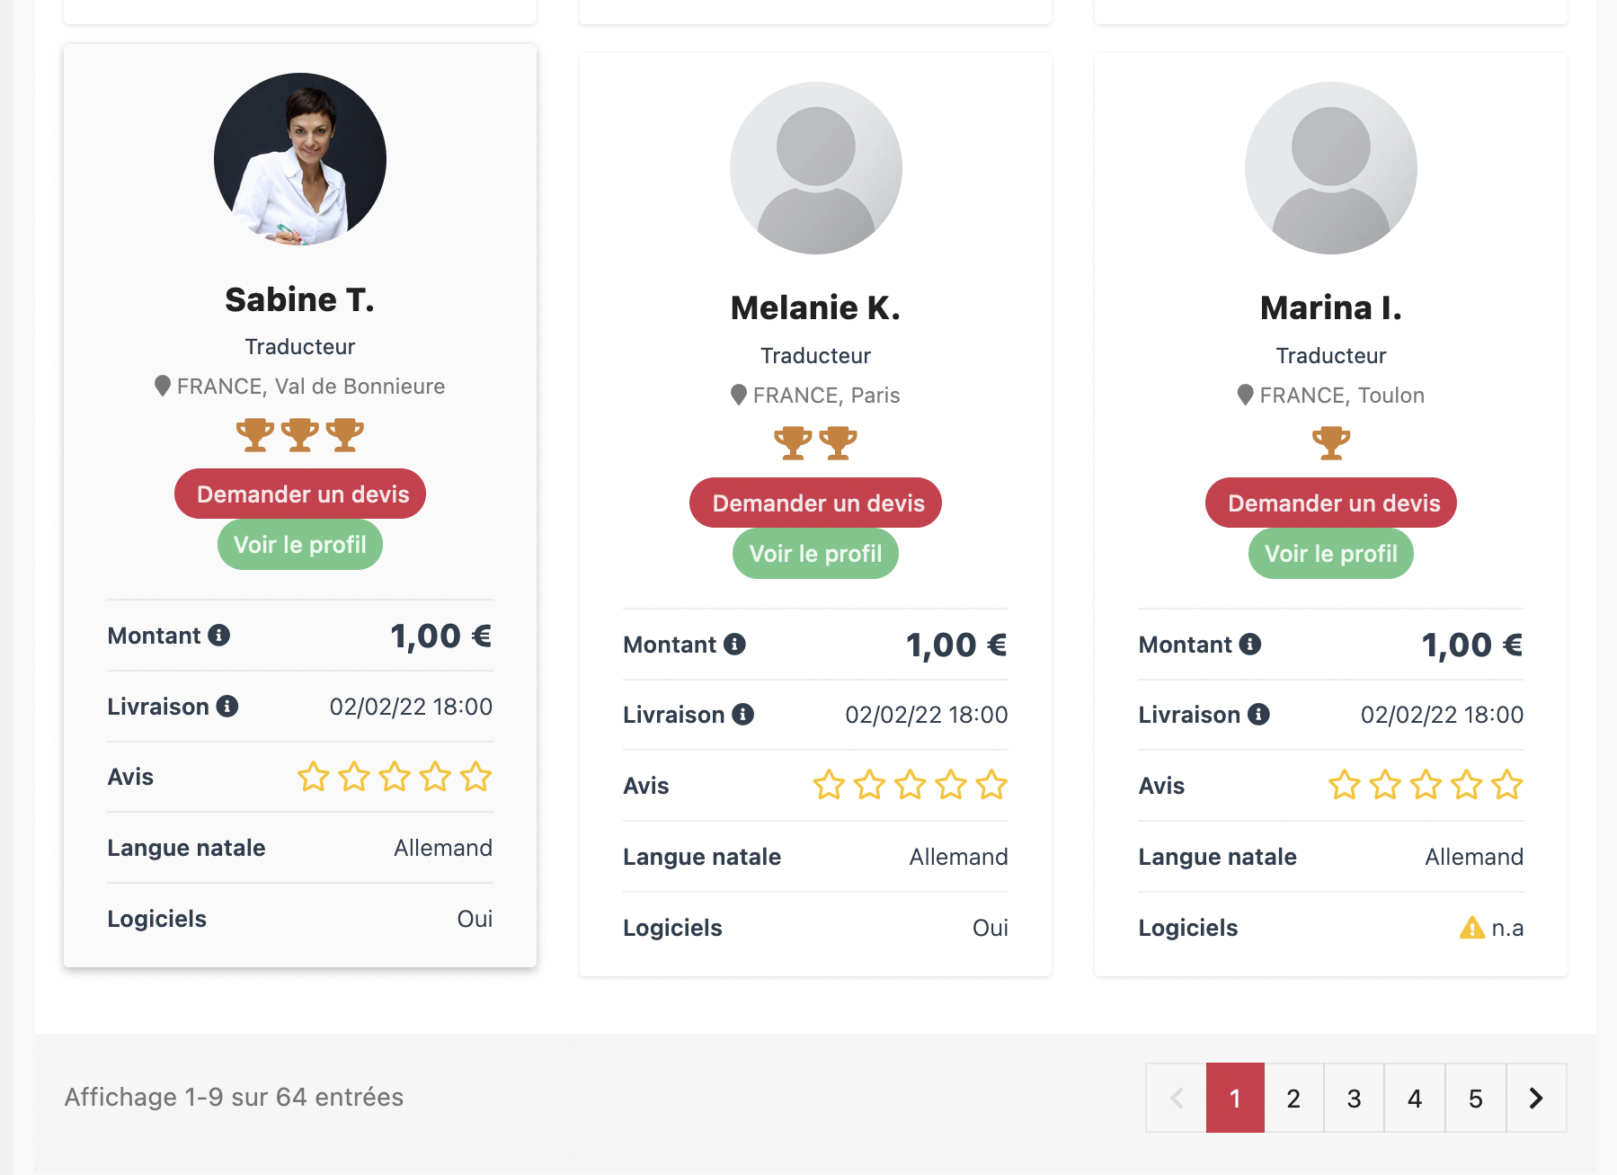Click the warning icon in Marina's Logiciels row
Image resolution: width=1617 pixels, height=1175 pixels.
1471,928
